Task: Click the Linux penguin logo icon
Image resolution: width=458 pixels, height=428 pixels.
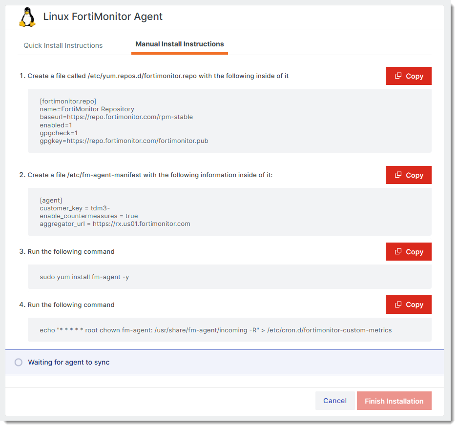Action: 27,17
